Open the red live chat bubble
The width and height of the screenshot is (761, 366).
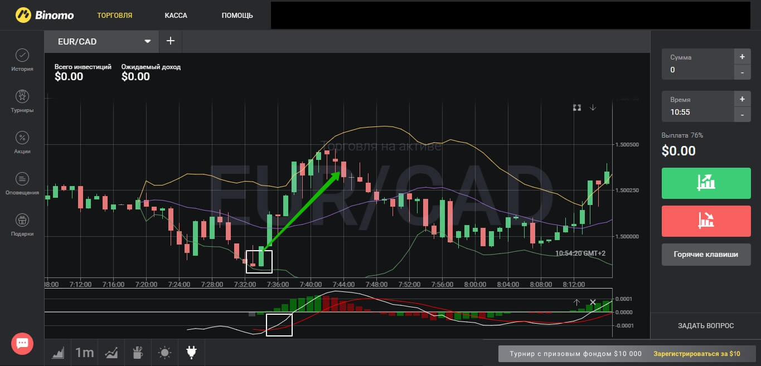pos(22,343)
